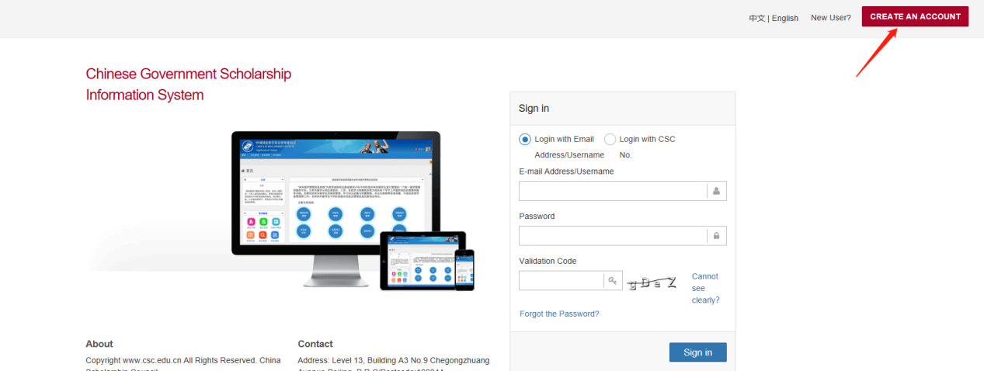The height and width of the screenshot is (371, 984).
Task: Click the smartphone preview image
Action: coord(464,269)
